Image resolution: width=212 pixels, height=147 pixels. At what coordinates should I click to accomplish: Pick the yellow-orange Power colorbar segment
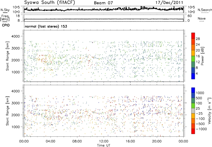pos(193,53)
